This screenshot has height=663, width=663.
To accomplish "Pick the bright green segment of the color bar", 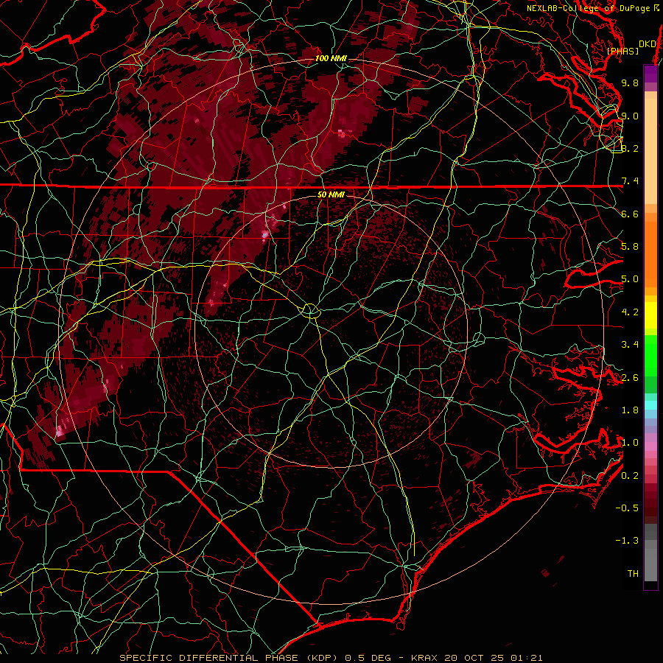I will coord(650,356).
